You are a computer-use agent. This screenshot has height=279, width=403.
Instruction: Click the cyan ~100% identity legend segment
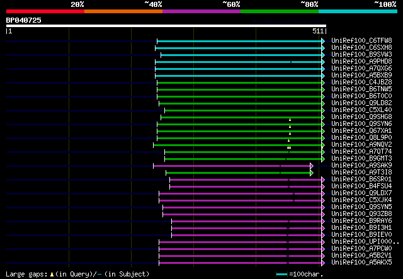(x=358, y=11)
